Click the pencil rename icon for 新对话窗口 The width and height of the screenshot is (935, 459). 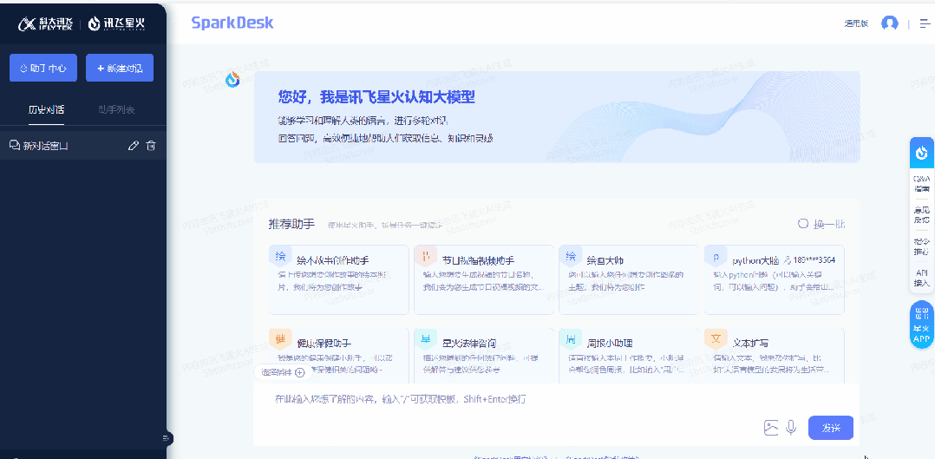click(134, 146)
